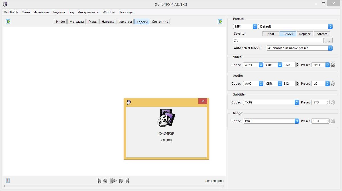Click the audio bitrate stepper arrows
Viewport: 342px width, 191px height.
[x=298, y=84]
